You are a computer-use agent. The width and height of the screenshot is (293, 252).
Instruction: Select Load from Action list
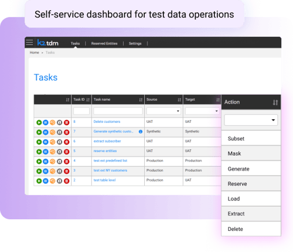[251, 199]
